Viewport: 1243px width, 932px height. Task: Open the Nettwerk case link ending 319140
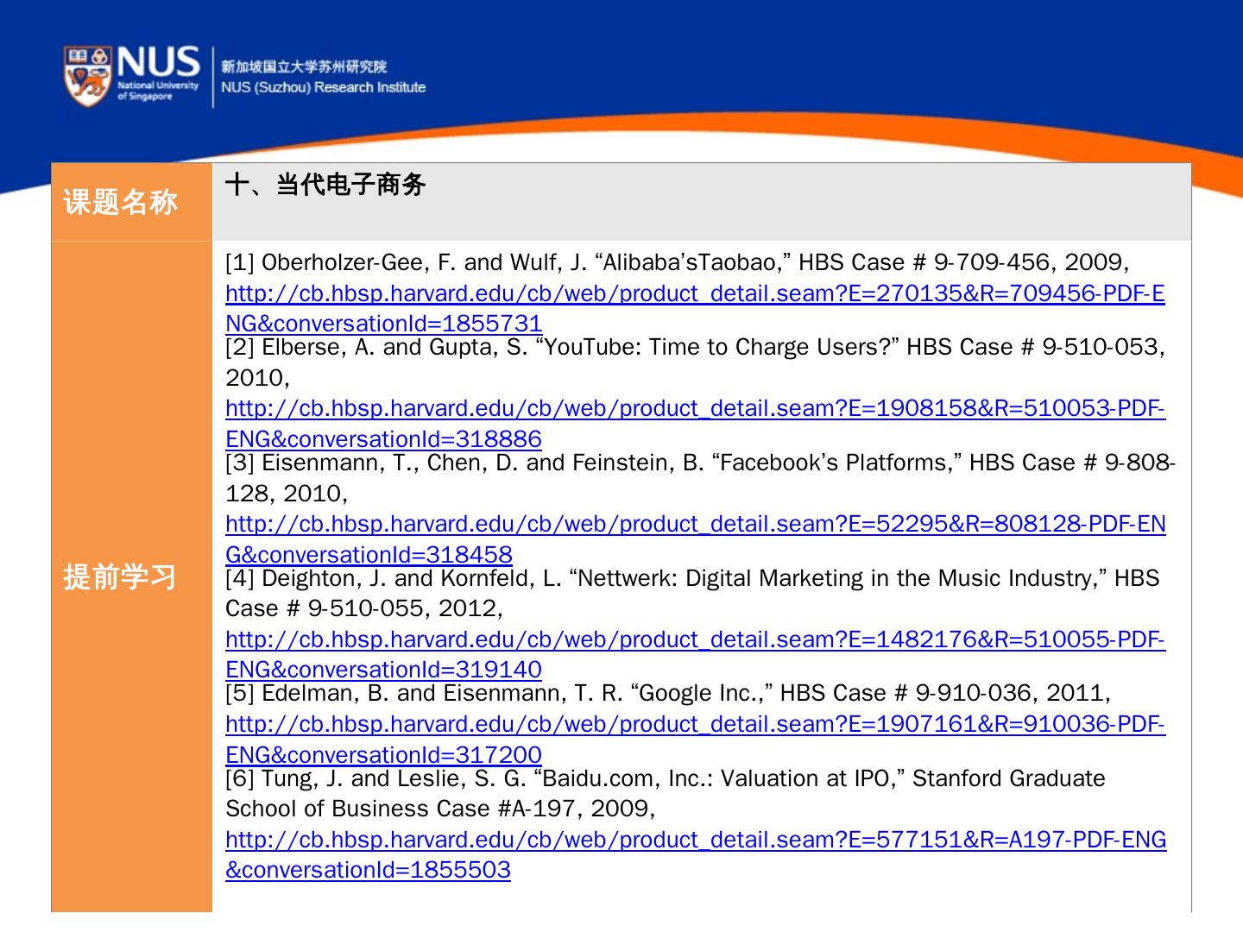pyautogui.click(x=695, y=654)
